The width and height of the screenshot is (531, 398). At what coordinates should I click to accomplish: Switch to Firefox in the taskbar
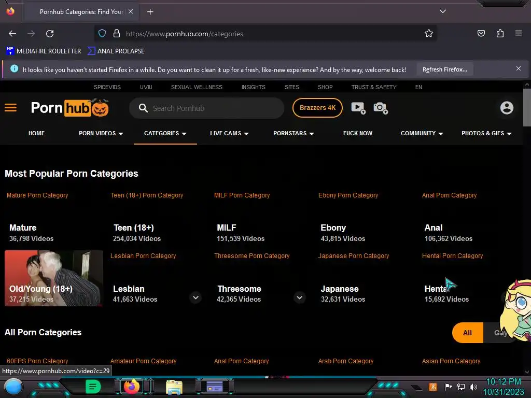click(132, 387)
